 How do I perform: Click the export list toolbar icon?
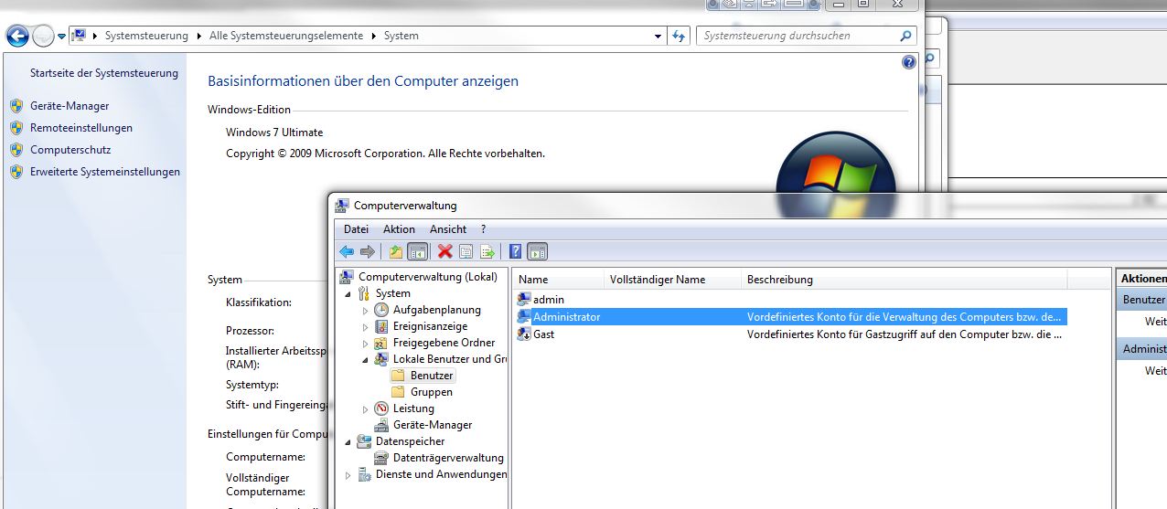(x=487, y=251)
